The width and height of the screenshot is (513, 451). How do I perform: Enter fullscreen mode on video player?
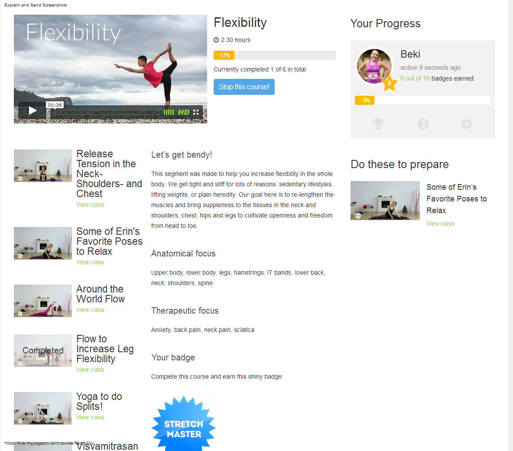pyautogui.click(x=196, y=112)
